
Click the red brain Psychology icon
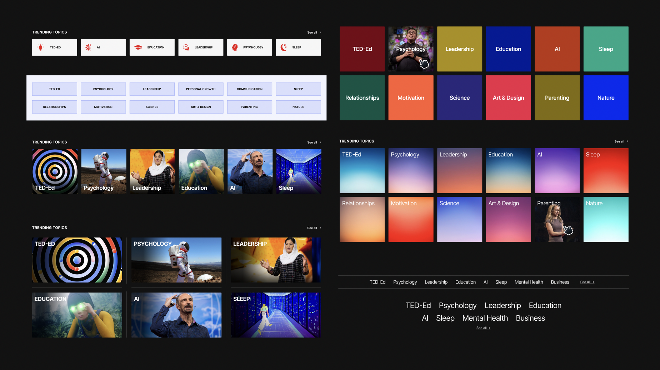tap(235, 47)
